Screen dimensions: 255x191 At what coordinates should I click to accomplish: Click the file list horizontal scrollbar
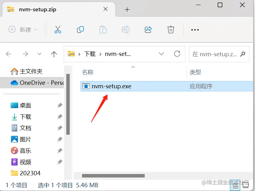(113, 176)
